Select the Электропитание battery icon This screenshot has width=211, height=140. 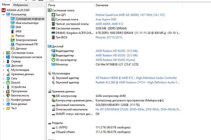pyautogui.click(x=12, y=40)
